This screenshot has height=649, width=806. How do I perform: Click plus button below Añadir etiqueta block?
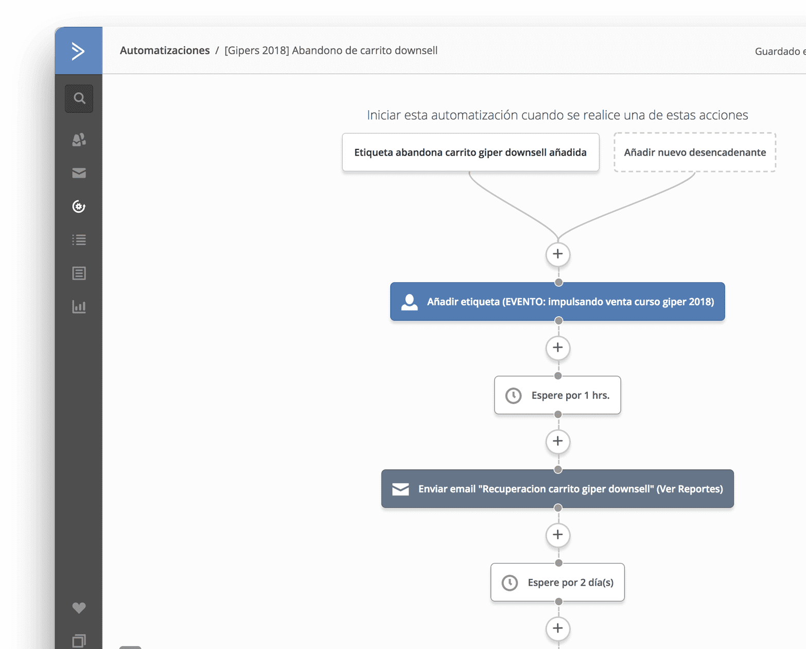558,348
